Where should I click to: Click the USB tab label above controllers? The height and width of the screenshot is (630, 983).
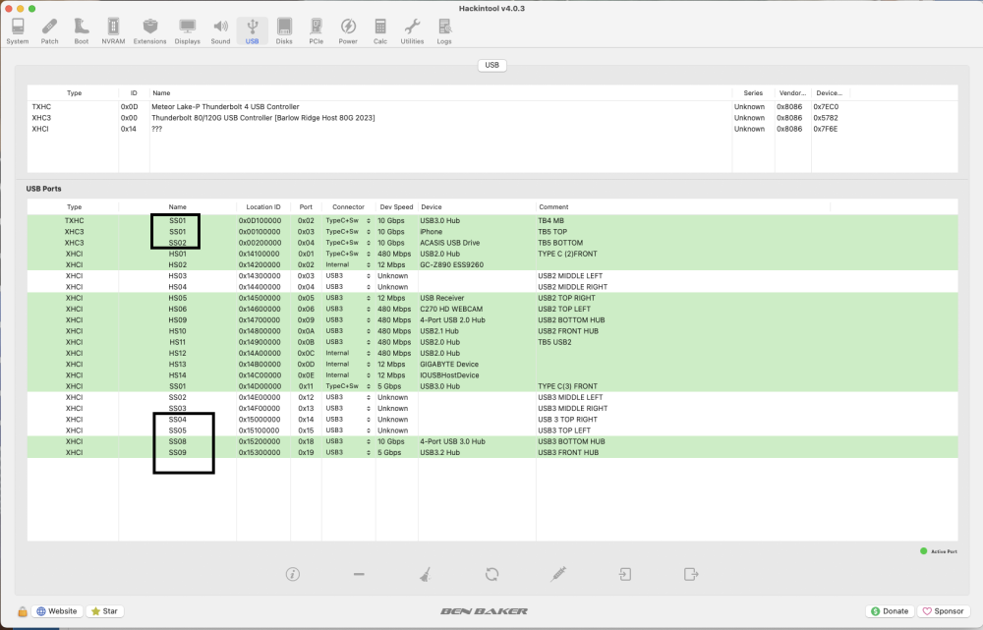pos(492,65)
